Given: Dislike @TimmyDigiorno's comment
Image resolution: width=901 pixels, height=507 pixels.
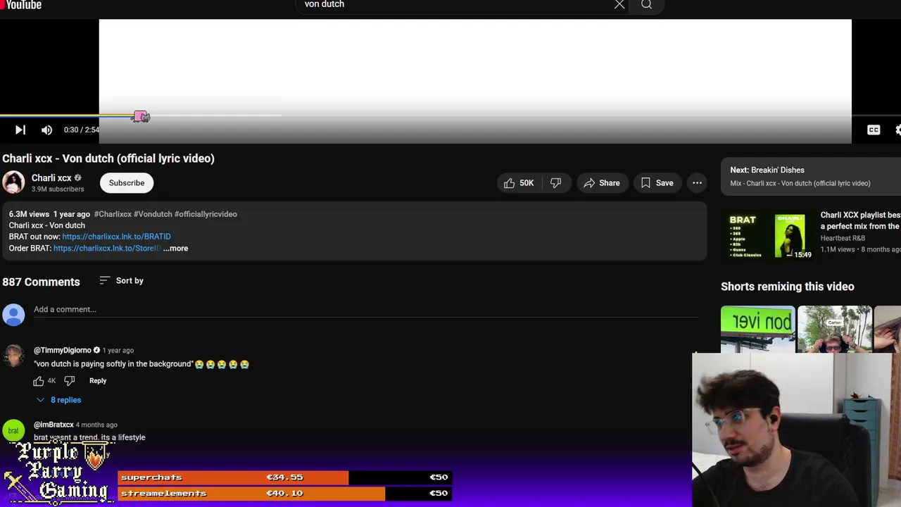Looking at the screenshot, I should point(69,381).
